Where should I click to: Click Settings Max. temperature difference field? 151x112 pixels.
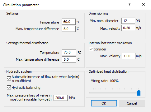point(68,29)
